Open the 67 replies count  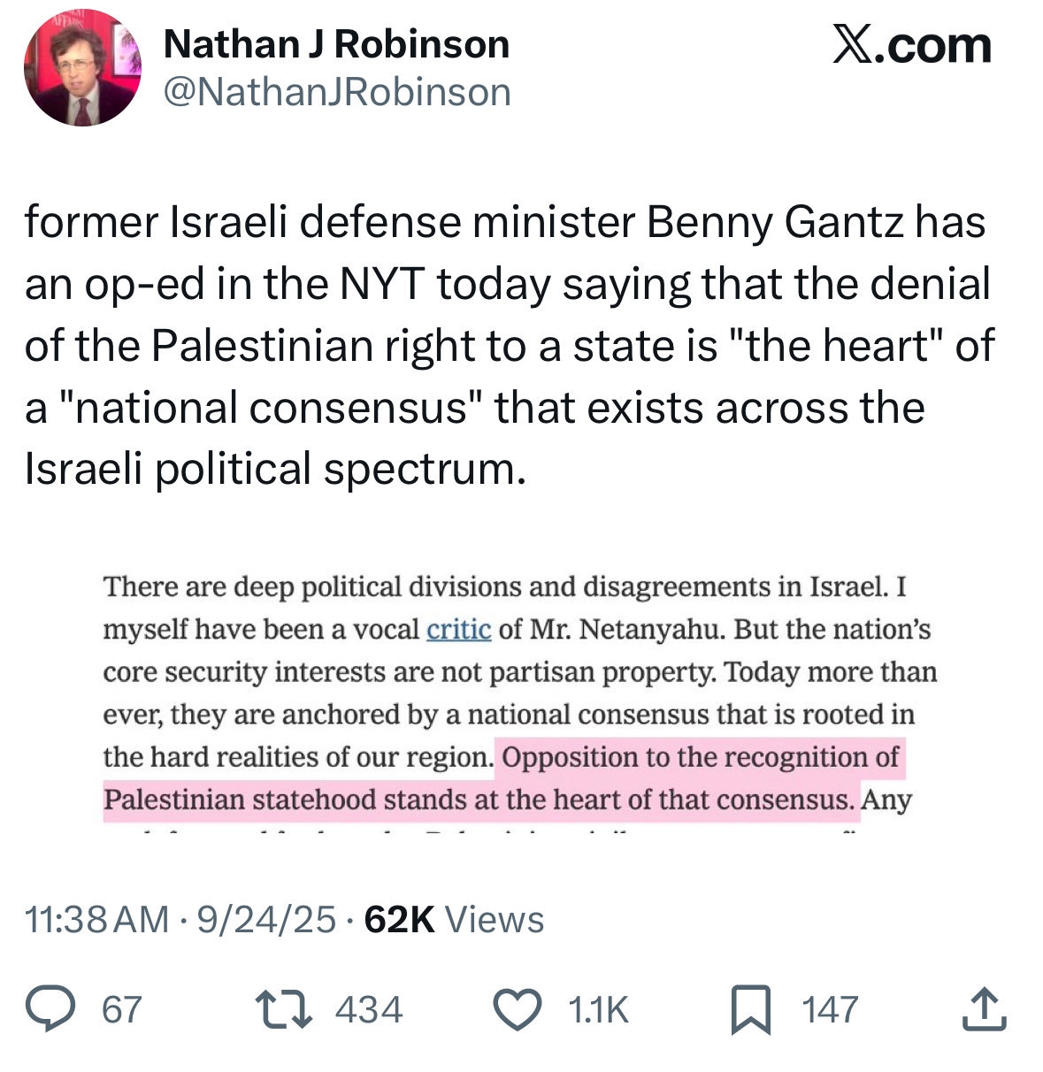122,1009
